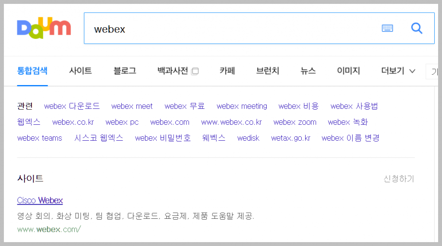
Task: Open related search 시스코 웹엑스
Action: click(x=99, y=138)
